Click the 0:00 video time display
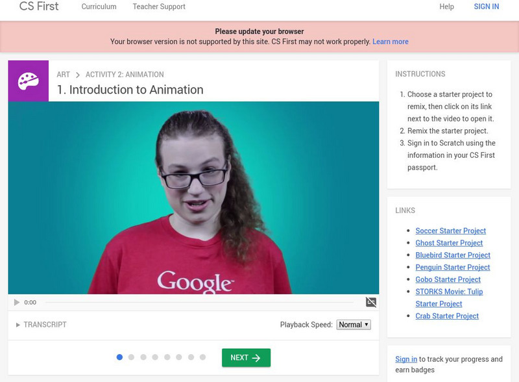 (30, 303)
